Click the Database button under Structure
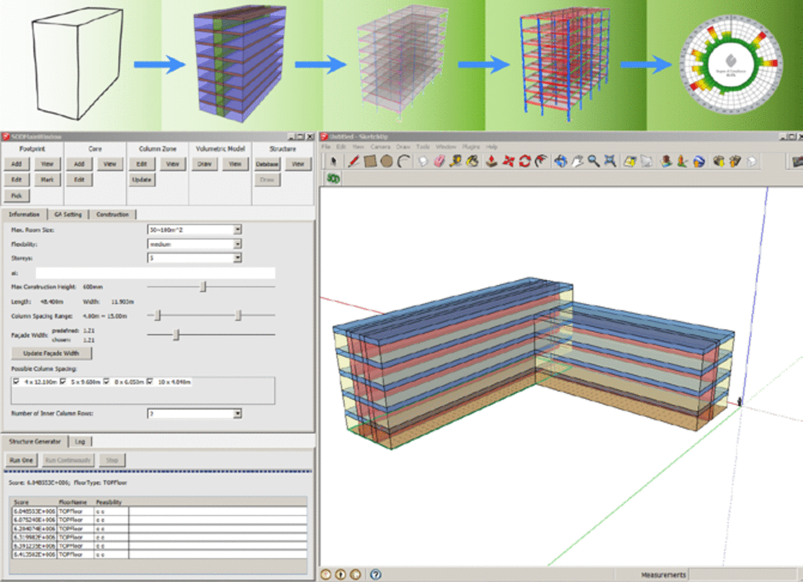 267,164
